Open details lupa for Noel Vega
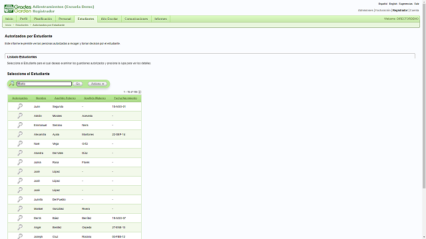Viewport: 426px width, 239px height. pyautogui.click(x=20, y=143)
